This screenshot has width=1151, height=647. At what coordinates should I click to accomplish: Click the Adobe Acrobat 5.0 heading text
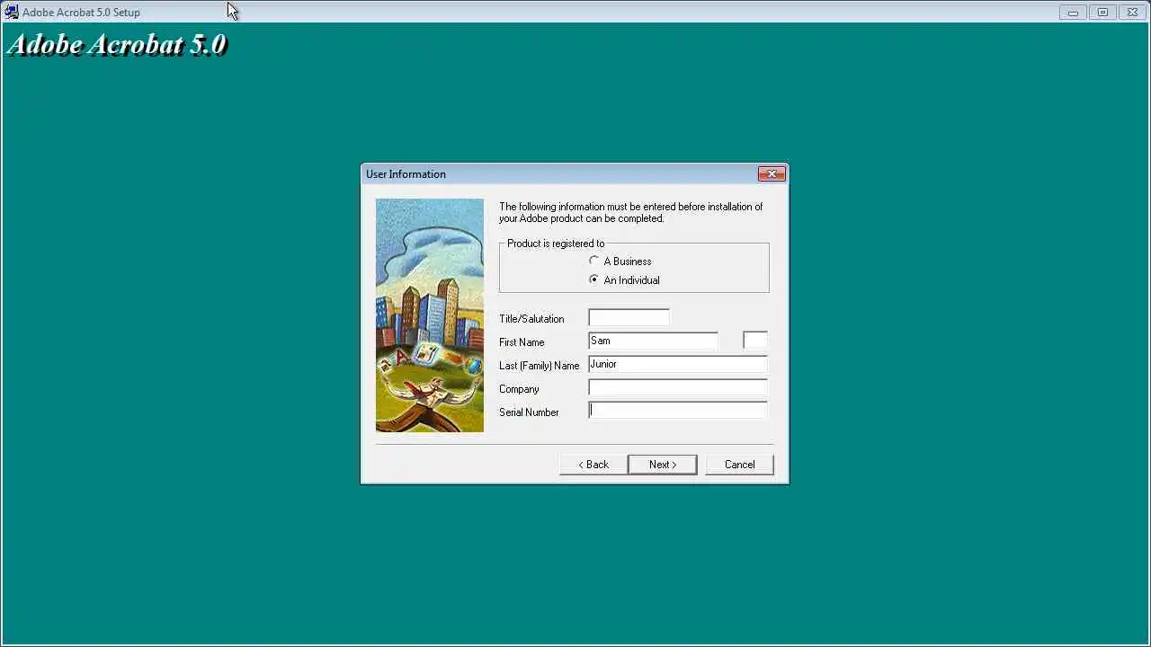[x=116, y=45]
